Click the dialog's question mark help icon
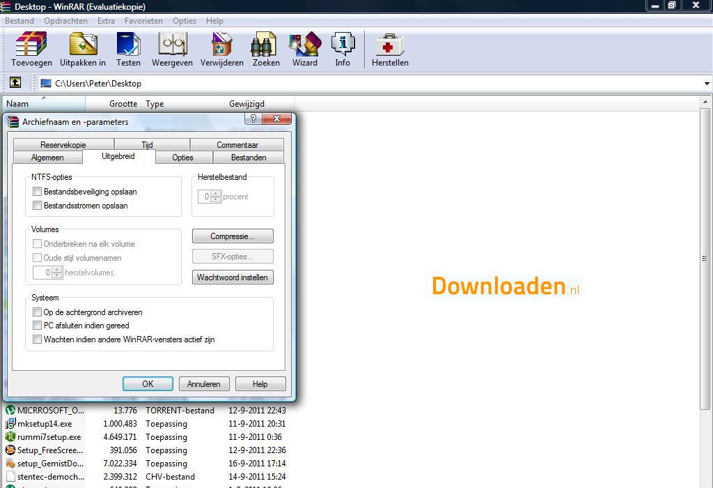The height and width of the screenshot is (488, 713). 253,119
